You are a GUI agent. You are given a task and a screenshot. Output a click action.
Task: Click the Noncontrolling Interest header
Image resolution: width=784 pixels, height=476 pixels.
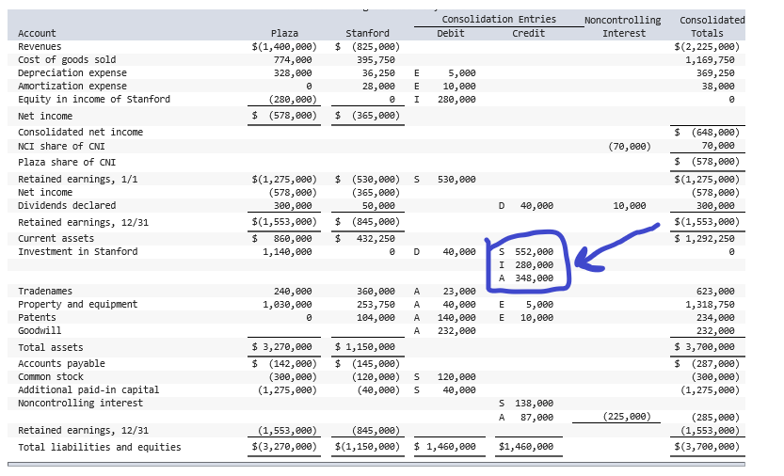623,26
